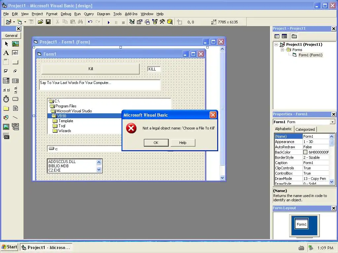Image resolution: width=338 pixels, height=253 pixels.
Task: Select Template folder in directory list
Action: click(x=66, y=121)
